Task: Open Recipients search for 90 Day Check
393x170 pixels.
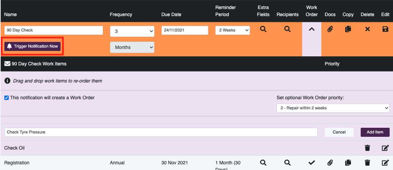Action: 287,29
